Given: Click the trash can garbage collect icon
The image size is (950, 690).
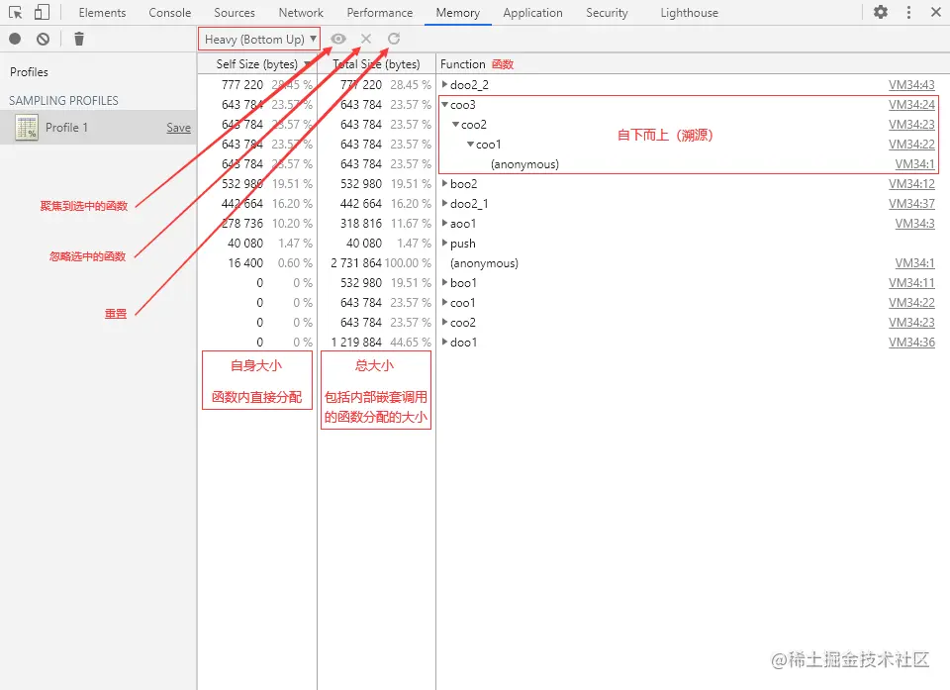Looking at the screenshot, I should point(79,39).
